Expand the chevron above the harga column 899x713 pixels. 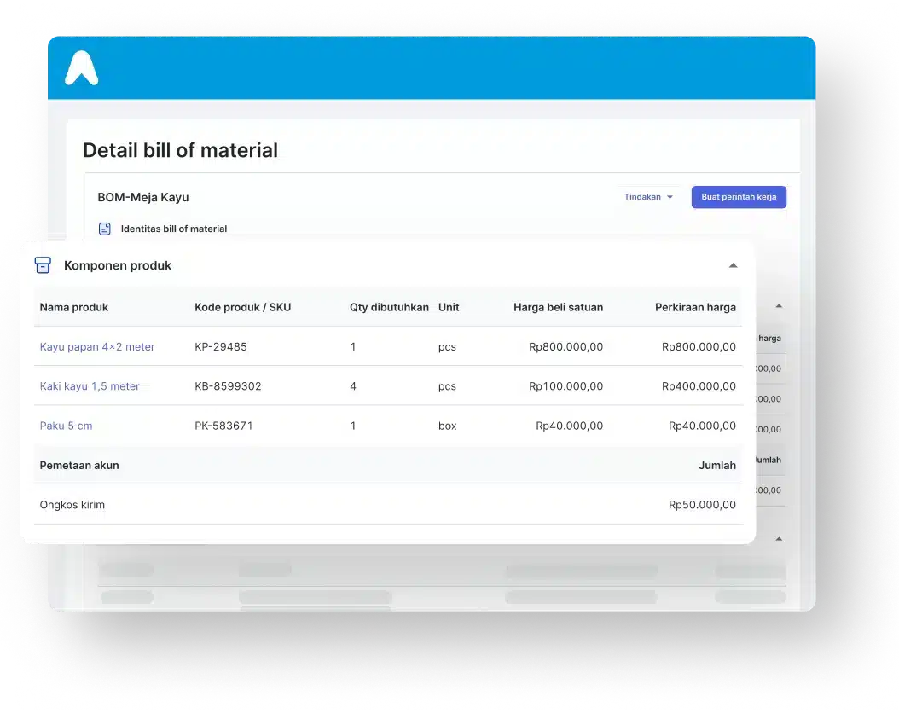(778, 304)
